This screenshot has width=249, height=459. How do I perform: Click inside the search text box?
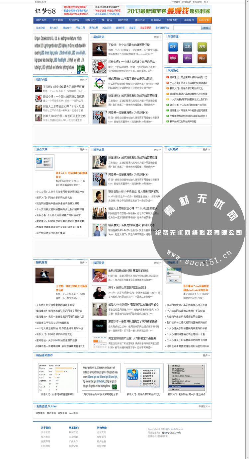pyautogui.click(x=187, y=28)
